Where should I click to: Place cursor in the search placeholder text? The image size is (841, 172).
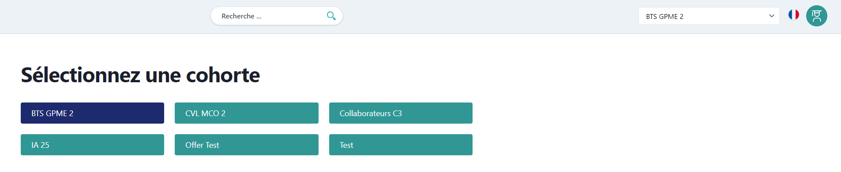pos(241,16)
